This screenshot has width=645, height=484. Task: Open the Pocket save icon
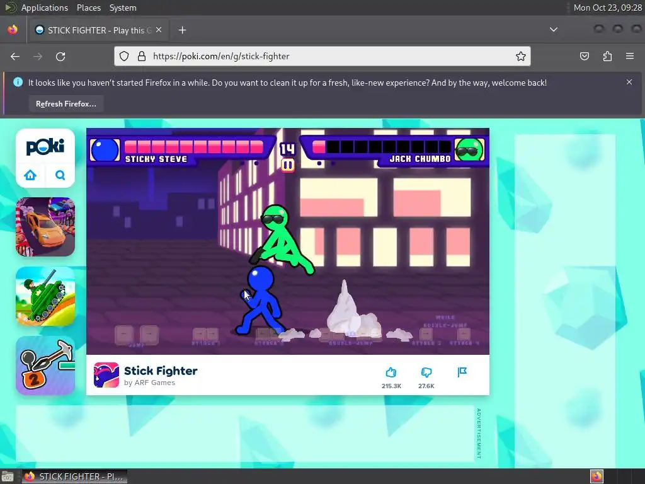tap(584, 56)
